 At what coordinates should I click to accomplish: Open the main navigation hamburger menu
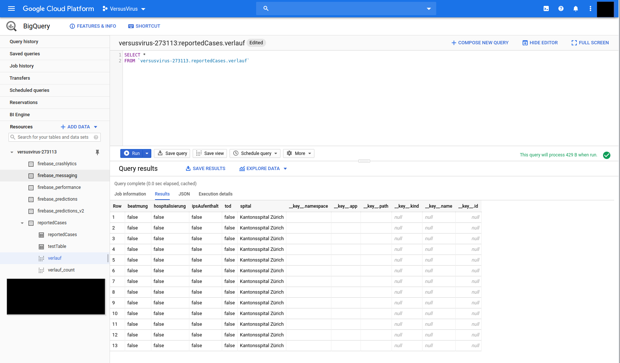pyautogui.click(x=11, y=8)
